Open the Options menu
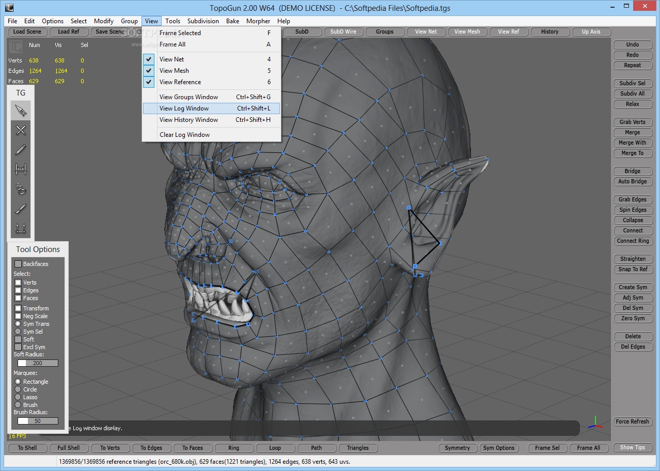 click(x=53, y=21)
